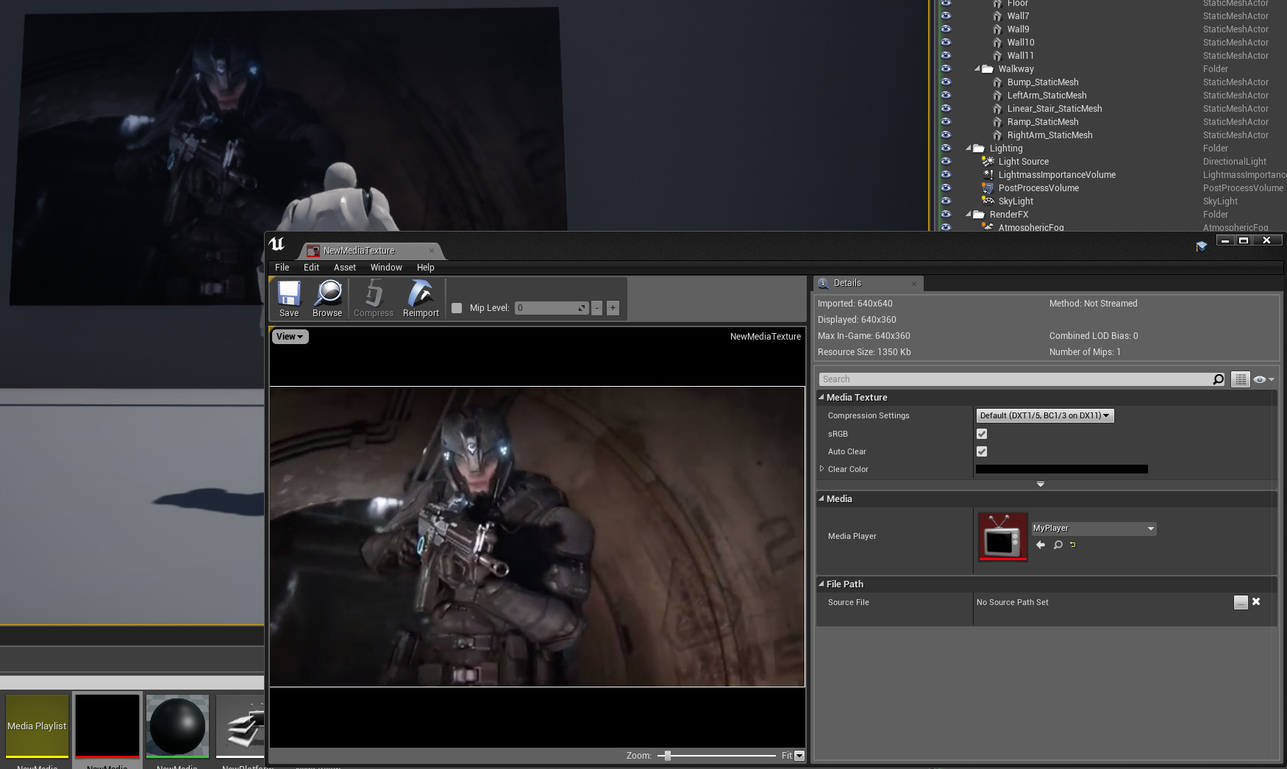Expand the Clear Color property
1287x769 pixels.
[x=822, y=469]
